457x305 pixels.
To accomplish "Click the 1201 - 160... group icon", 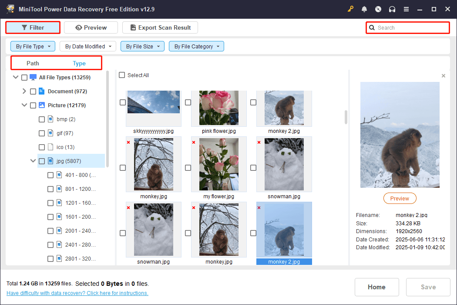I will coord(59,203).
